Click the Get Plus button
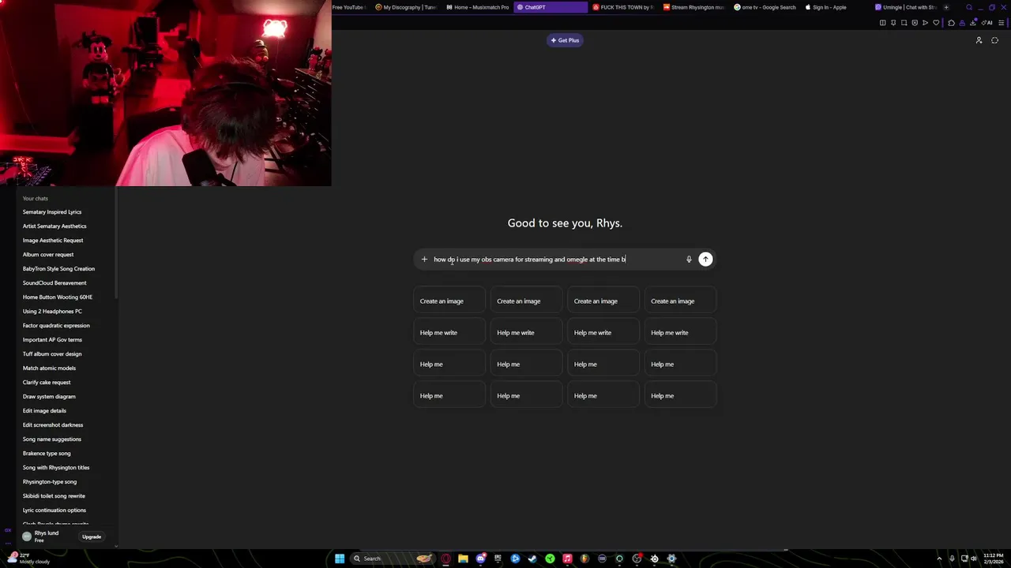Screen dimensions: 1011x568 [x=565, y=40]
